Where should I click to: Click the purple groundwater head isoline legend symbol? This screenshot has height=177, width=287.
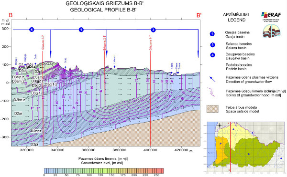point(211,92)
